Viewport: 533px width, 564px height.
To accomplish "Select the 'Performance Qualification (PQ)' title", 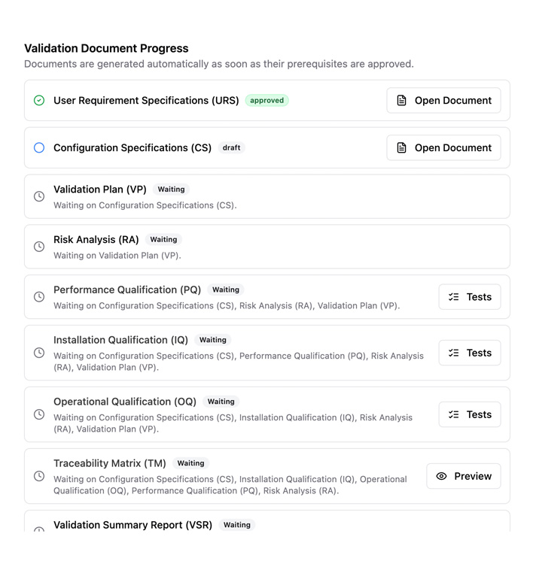I will [x=127, y=290].
